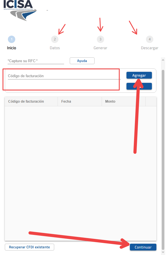Select step 4 circle for Descargar

(x=150, y=39)
